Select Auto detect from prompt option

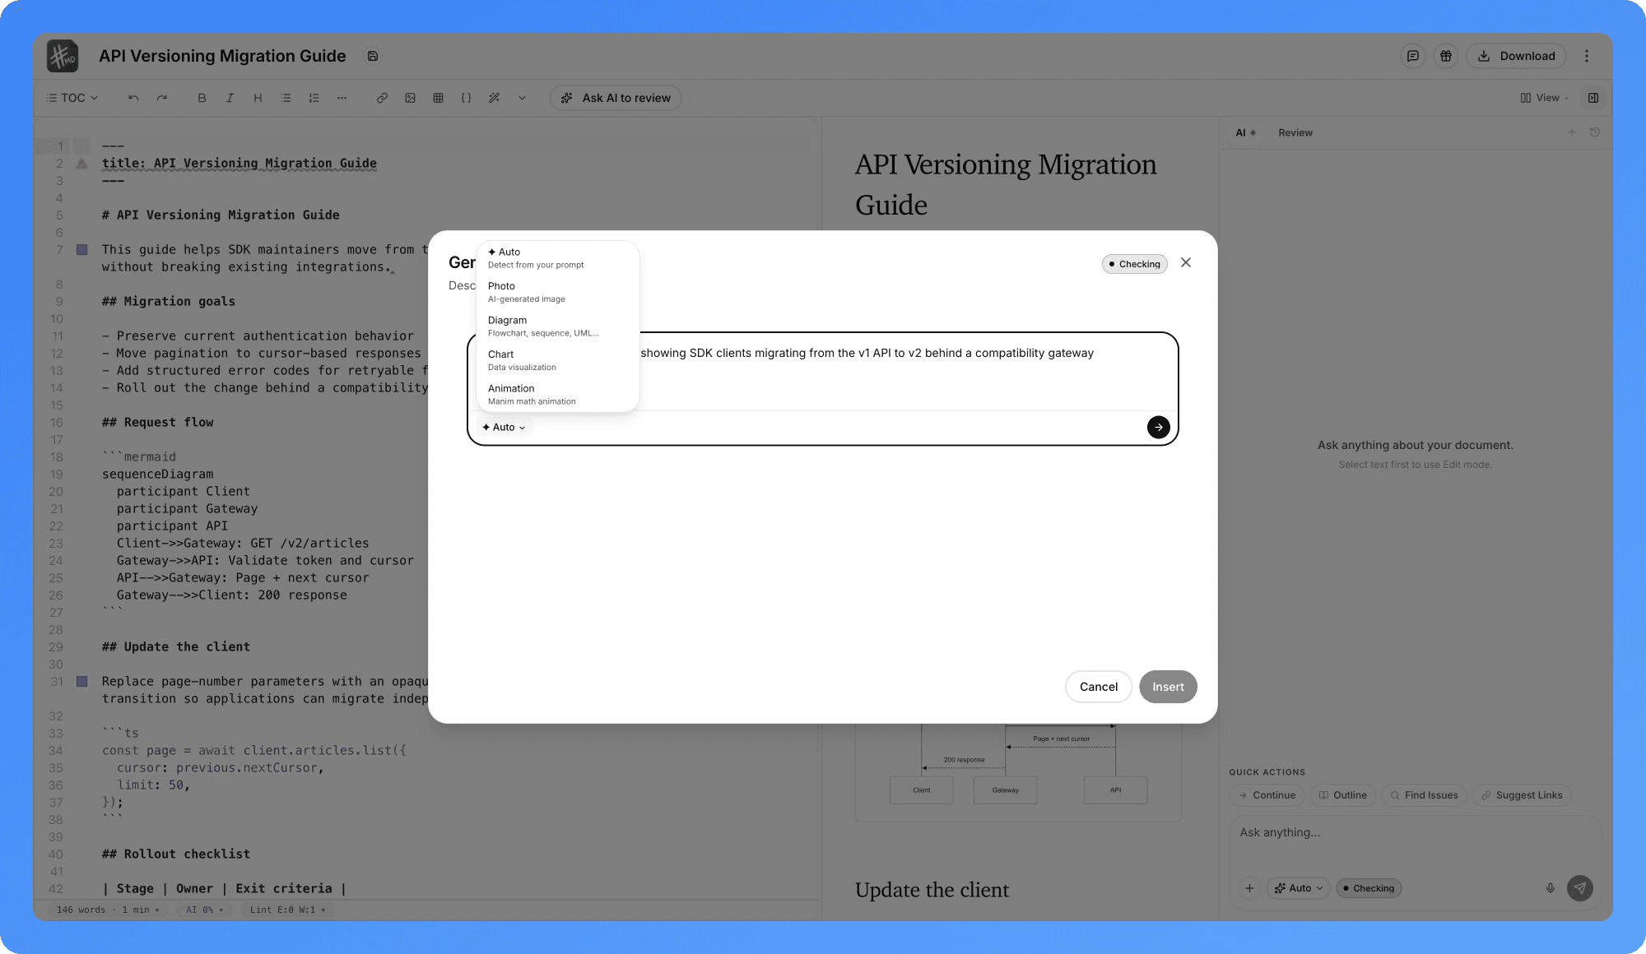click(x=557, y=258)
